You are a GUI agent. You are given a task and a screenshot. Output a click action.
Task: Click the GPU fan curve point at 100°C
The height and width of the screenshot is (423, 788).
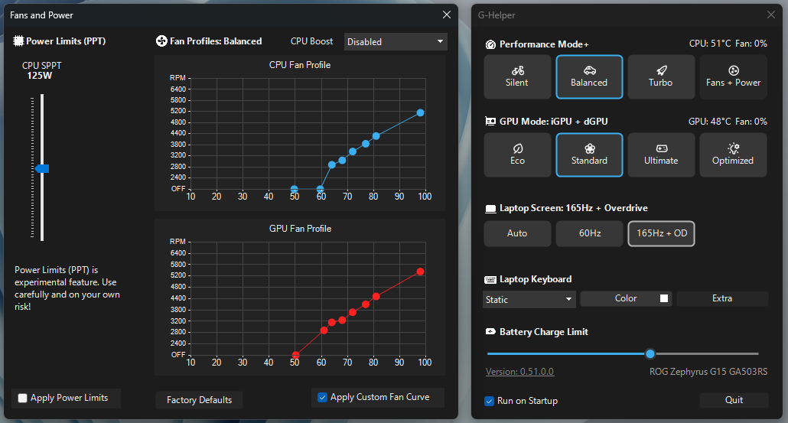(420, 272)
